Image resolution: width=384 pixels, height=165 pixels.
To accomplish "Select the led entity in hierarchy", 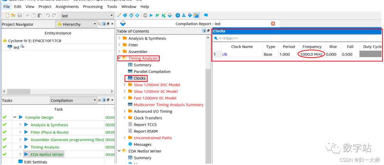I will click(x=16, y=47).
